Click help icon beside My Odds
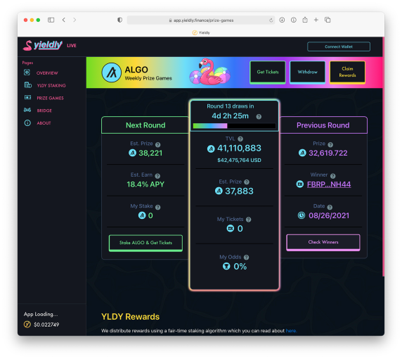Image resolution: width=402 pixels, height=359 pixels. [x=247, y=258]
